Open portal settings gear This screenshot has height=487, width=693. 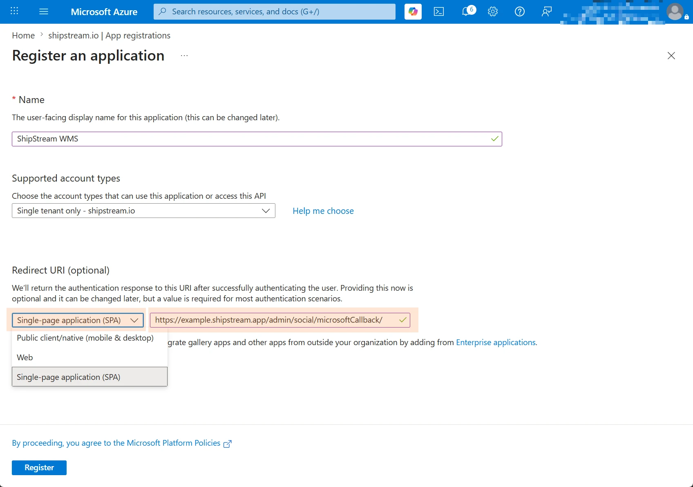point(493,11)
